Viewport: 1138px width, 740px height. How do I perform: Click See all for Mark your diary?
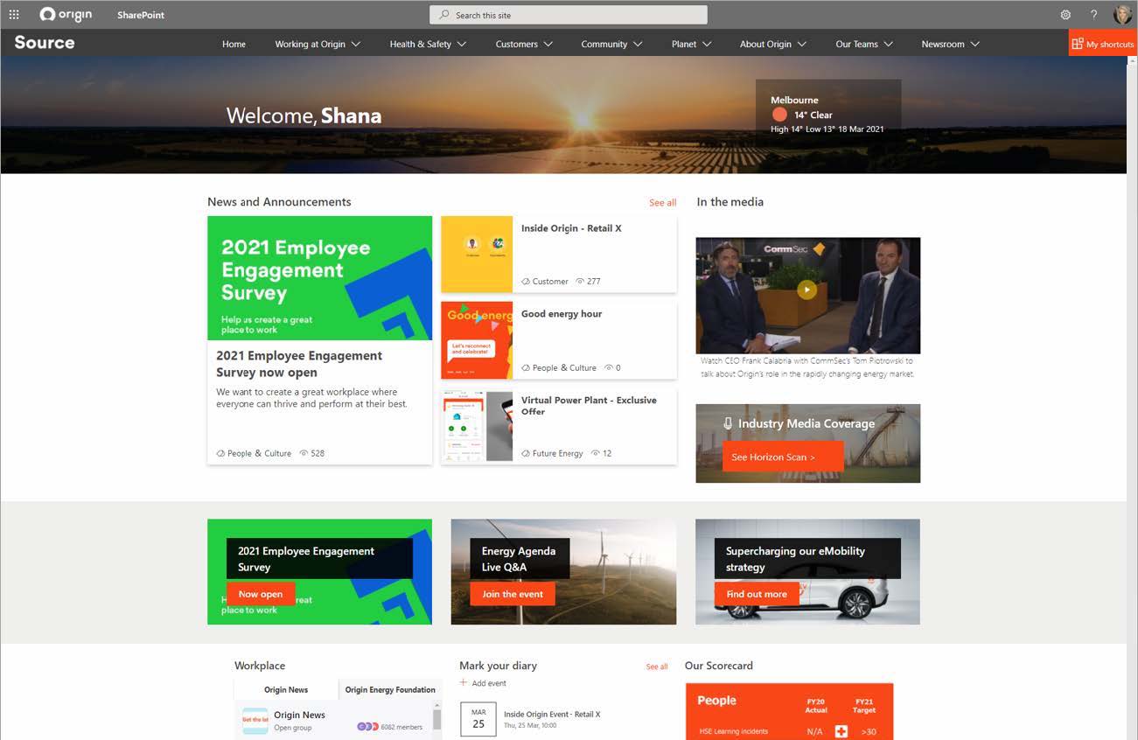657,667
